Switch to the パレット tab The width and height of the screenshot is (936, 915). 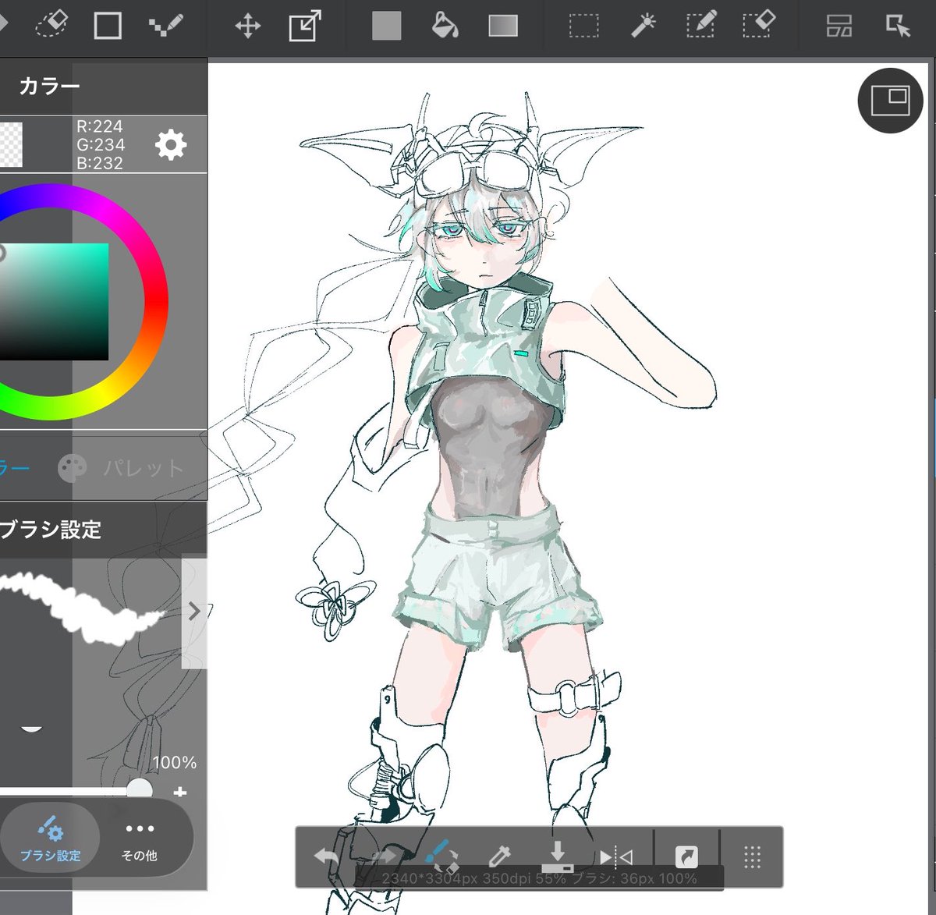(x=121, y=468)
